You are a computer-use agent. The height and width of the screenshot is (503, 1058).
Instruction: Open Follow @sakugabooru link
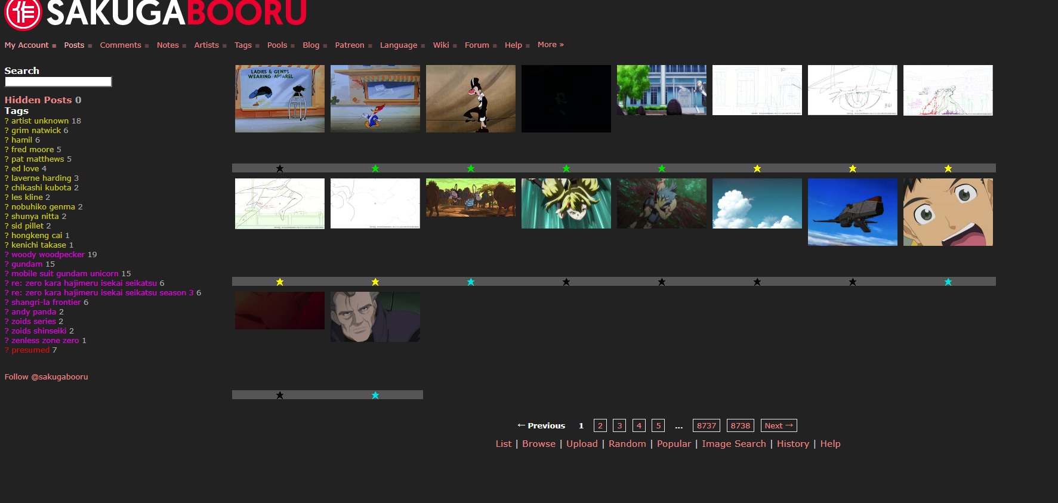coord(46,377)
